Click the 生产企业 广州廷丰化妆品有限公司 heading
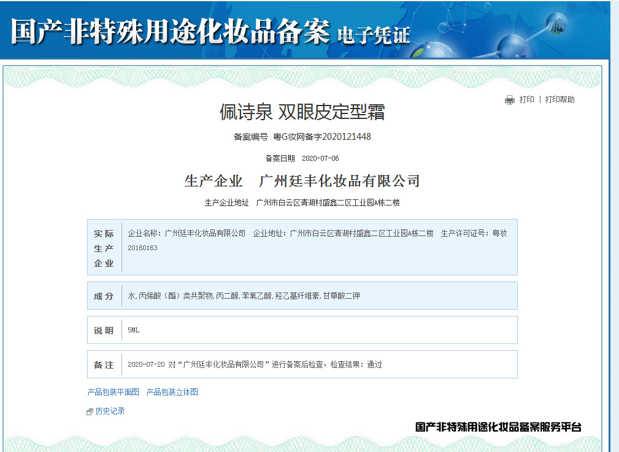This screenshot has width=619, height=452. [x=302, y=181]
